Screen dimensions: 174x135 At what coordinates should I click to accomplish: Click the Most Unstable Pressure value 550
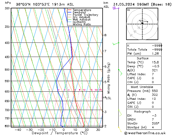155,91
